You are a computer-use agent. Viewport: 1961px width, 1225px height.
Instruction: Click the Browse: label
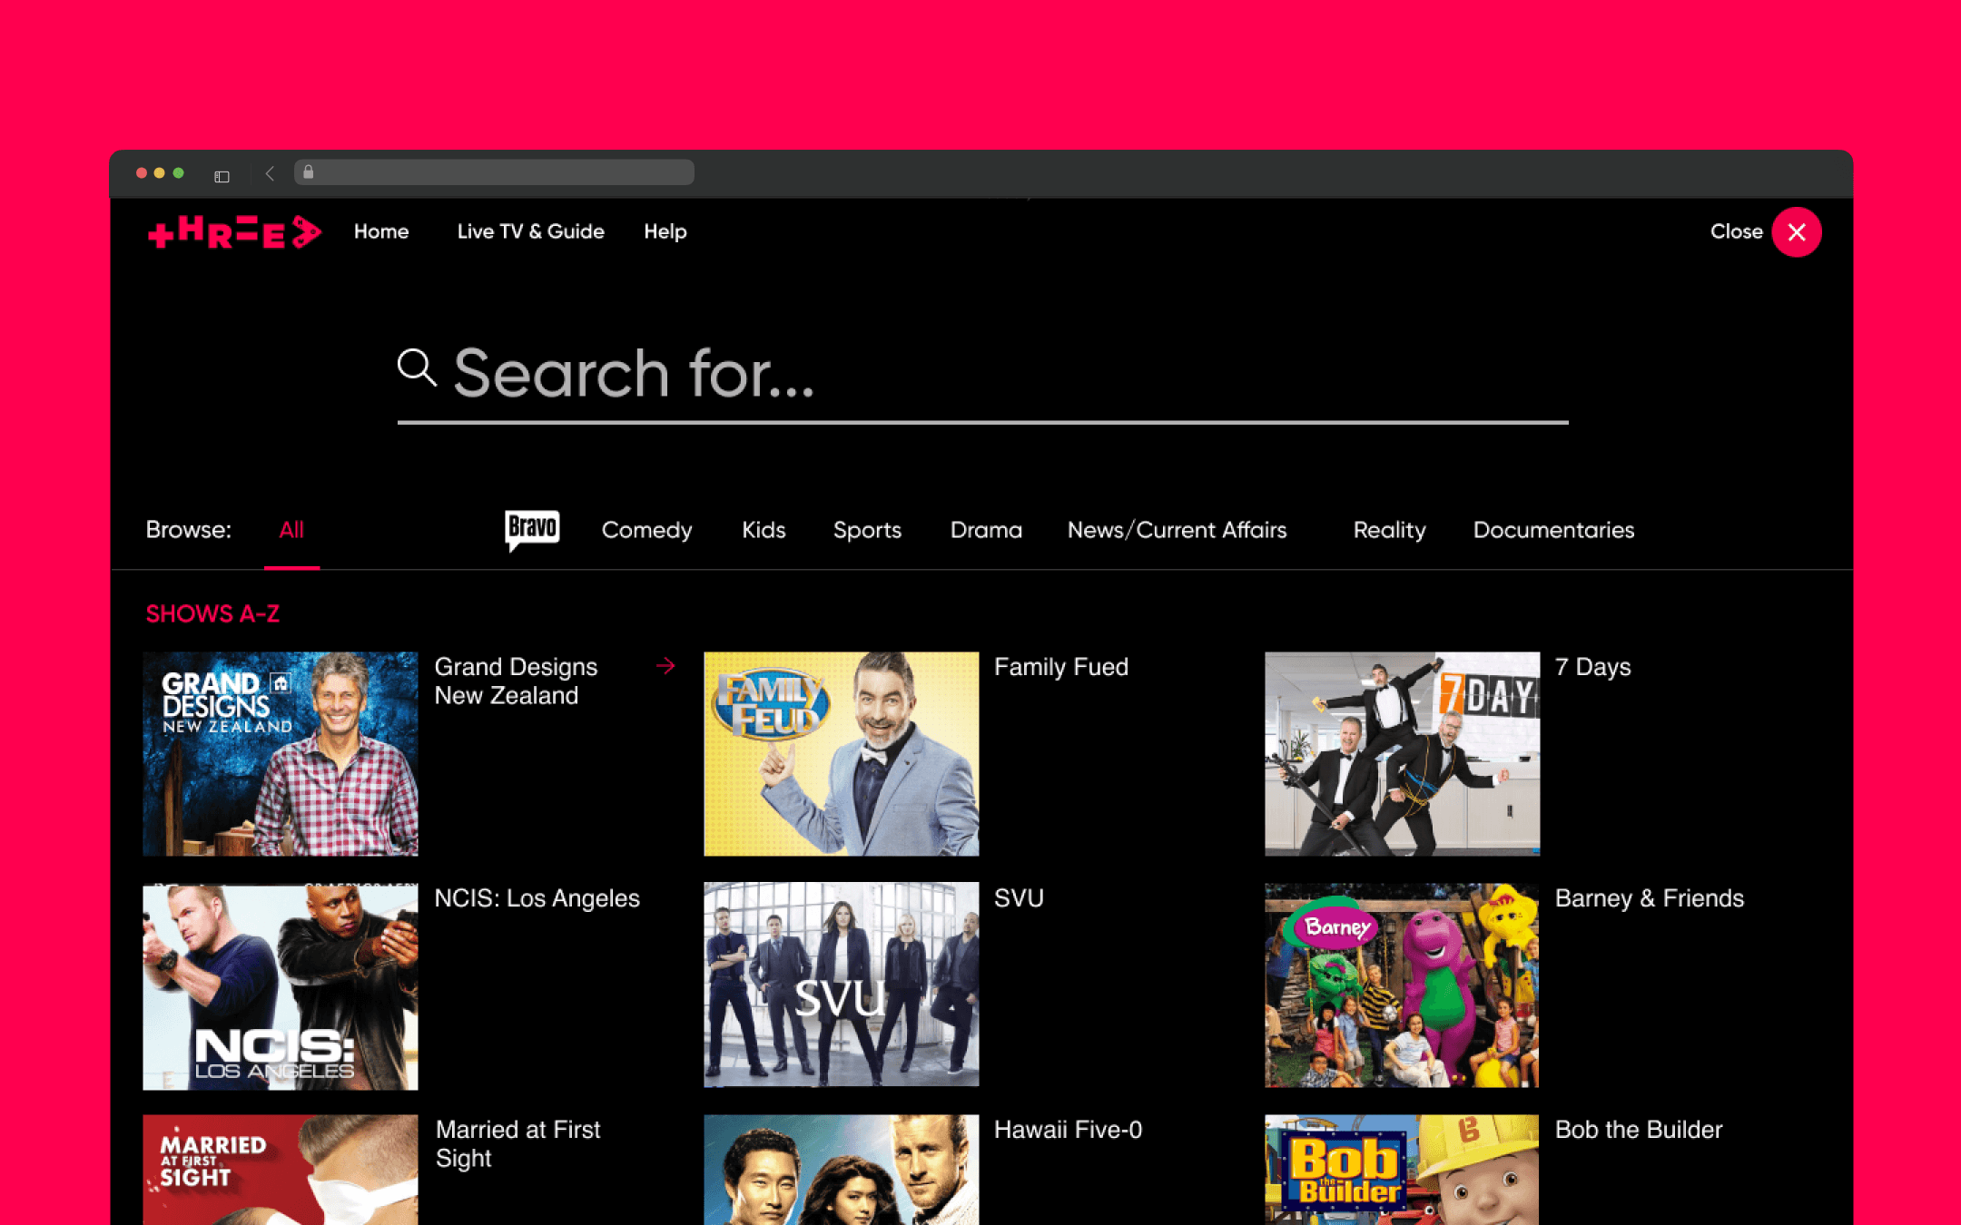pyautogui.click(x=189, y=530)
